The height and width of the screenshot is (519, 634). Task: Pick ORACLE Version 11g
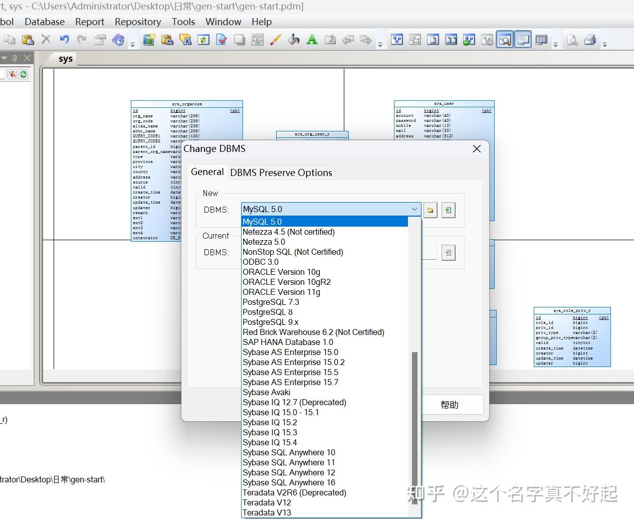[x=325, y=292]
